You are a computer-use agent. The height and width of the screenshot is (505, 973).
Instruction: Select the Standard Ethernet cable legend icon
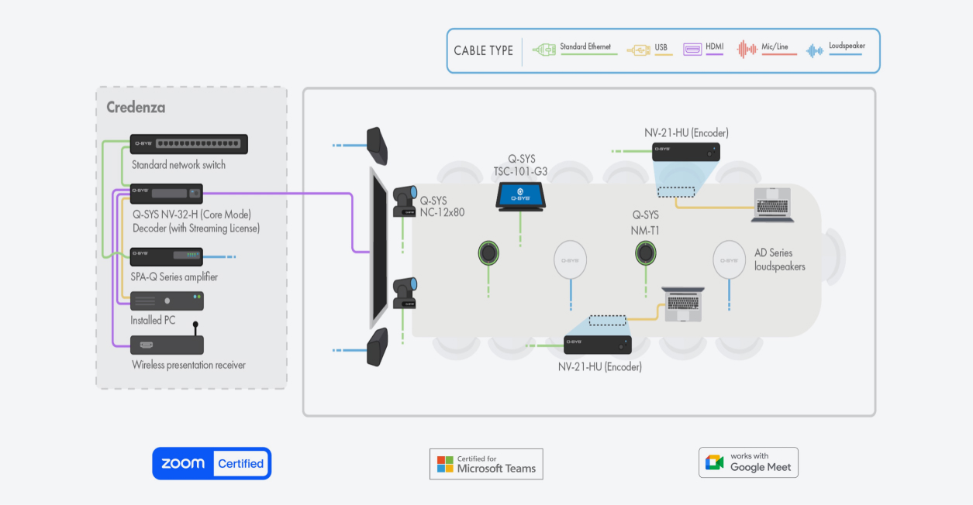coord(544,50)
